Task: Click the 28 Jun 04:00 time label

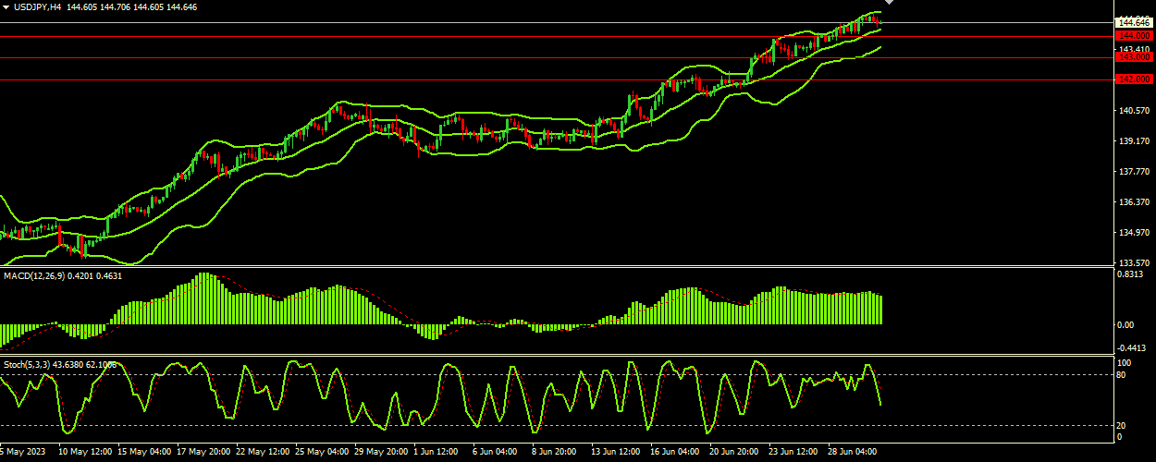Action: (853, 453)
